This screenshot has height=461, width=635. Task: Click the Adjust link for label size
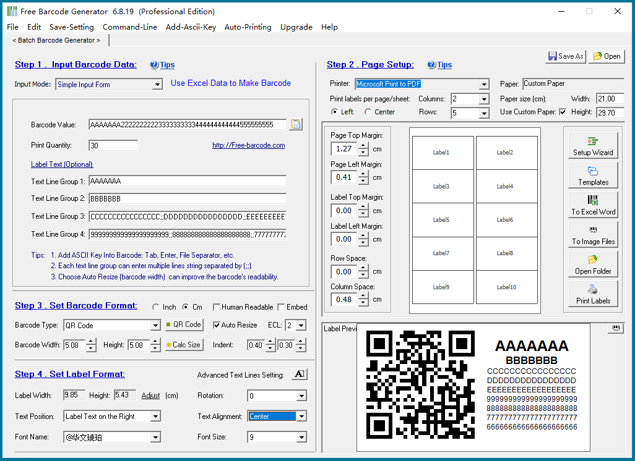click(150, 395)
